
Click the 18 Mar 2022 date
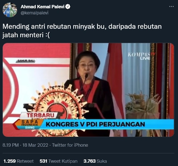35,145
